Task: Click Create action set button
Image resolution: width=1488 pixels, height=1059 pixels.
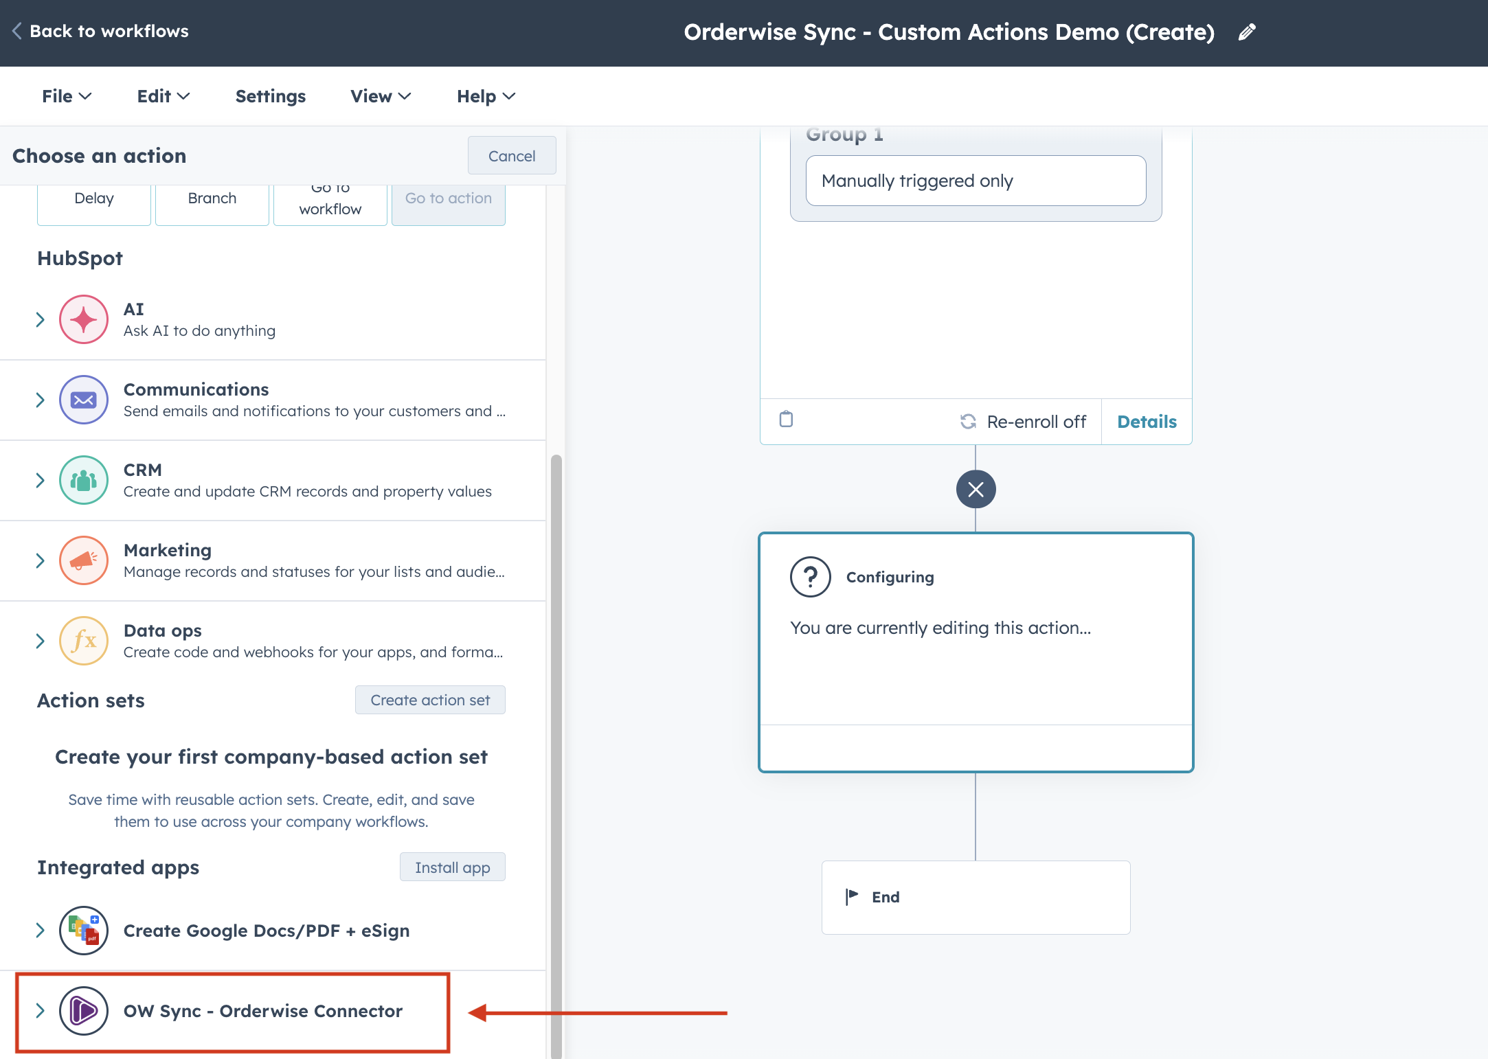Action: 430,700
